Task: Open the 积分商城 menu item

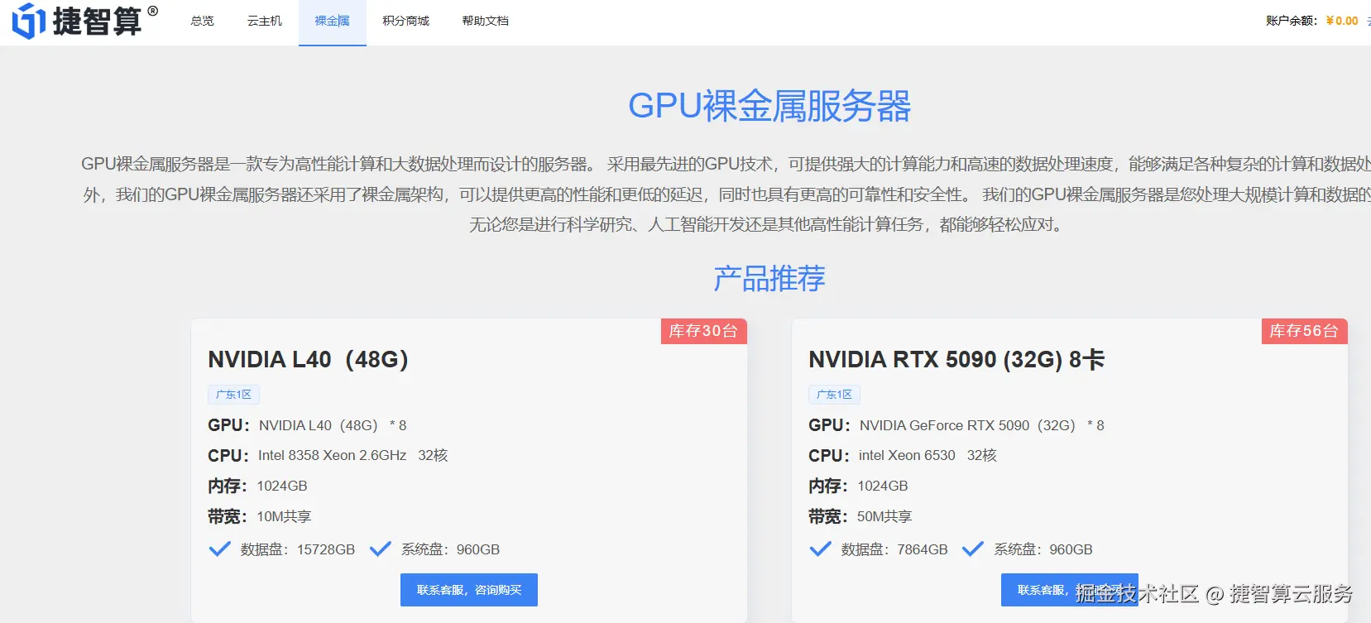Action: (x=405, y=21)
